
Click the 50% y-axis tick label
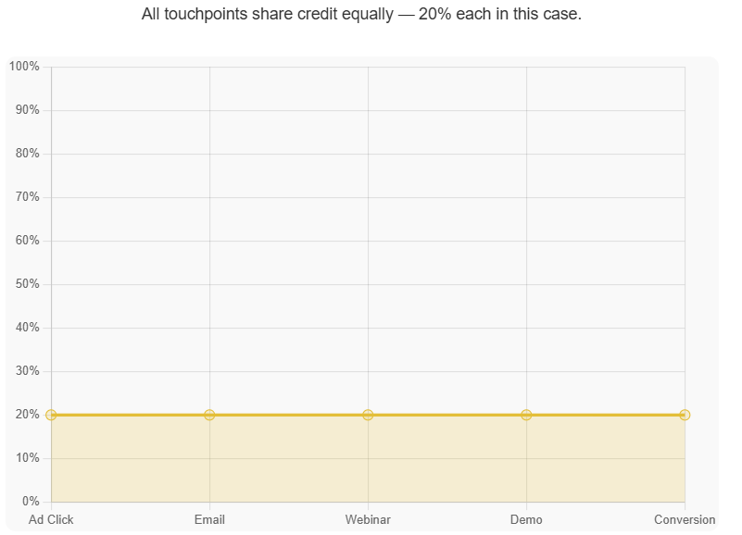(x=28, y=284)
